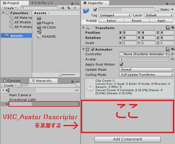The width and height of the screenshot is (175, 144).
Task: Click the GameObject cube icon in Inspector
Action: pyautogui.click(x=86, y=11)
